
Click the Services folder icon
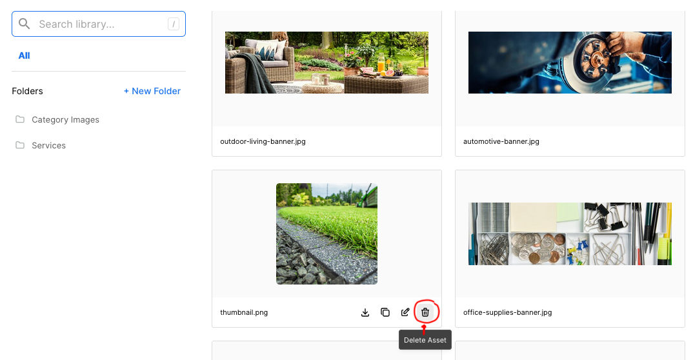click(x=20, y=145)
